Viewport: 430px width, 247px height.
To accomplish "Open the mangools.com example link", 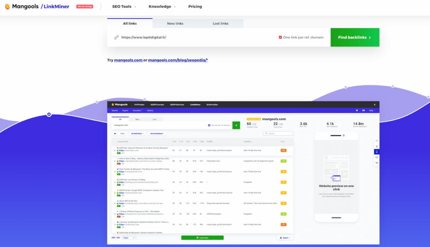I will coord(128,60).
